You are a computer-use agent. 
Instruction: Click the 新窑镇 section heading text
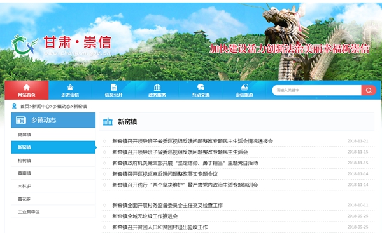coord(127,122)
